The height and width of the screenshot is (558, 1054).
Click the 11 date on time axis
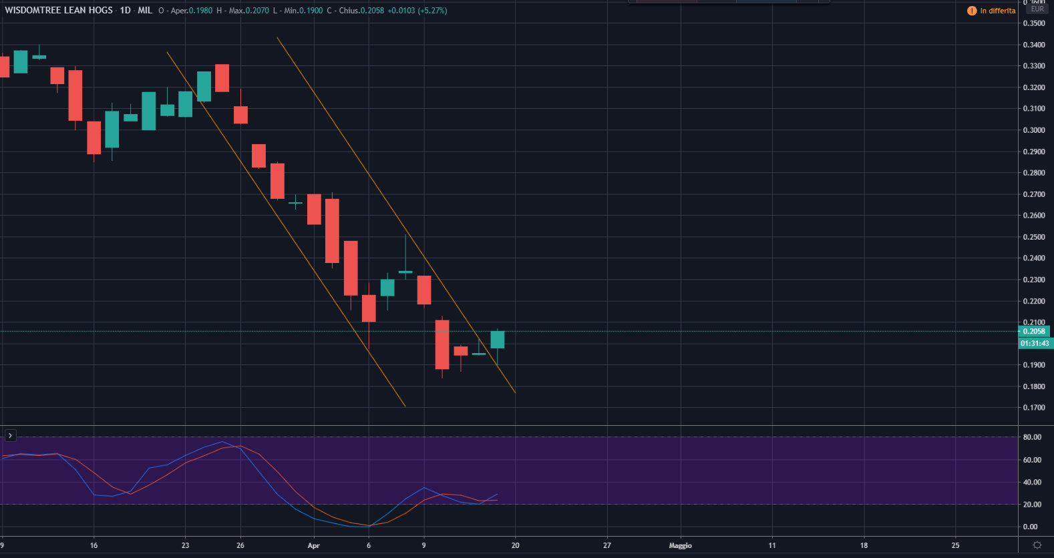[772, 545]
